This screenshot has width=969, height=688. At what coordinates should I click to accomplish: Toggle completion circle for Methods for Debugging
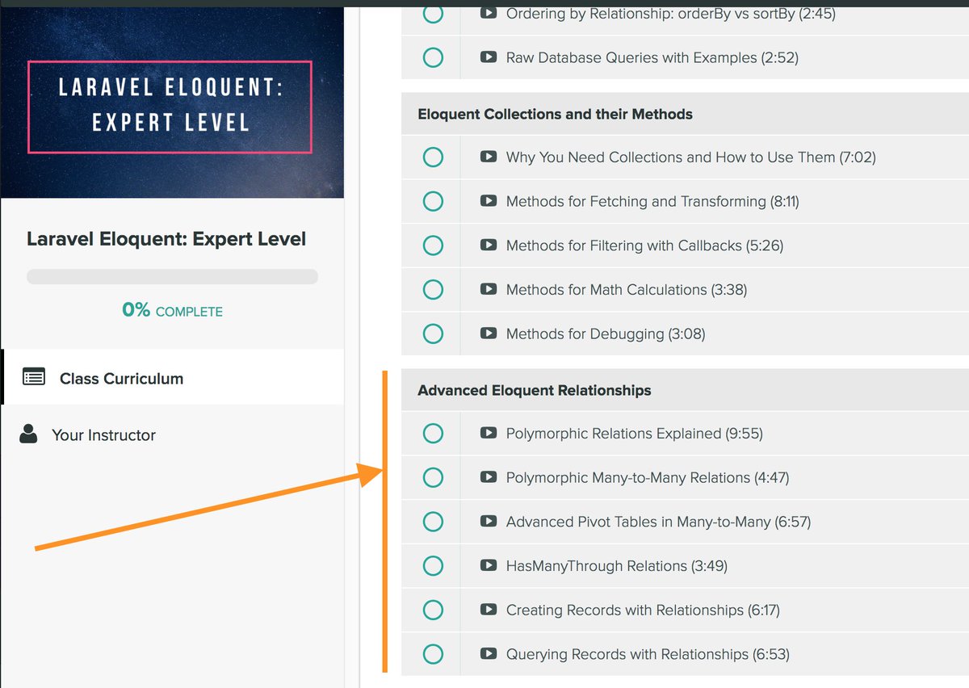click(x=433, y=333)
